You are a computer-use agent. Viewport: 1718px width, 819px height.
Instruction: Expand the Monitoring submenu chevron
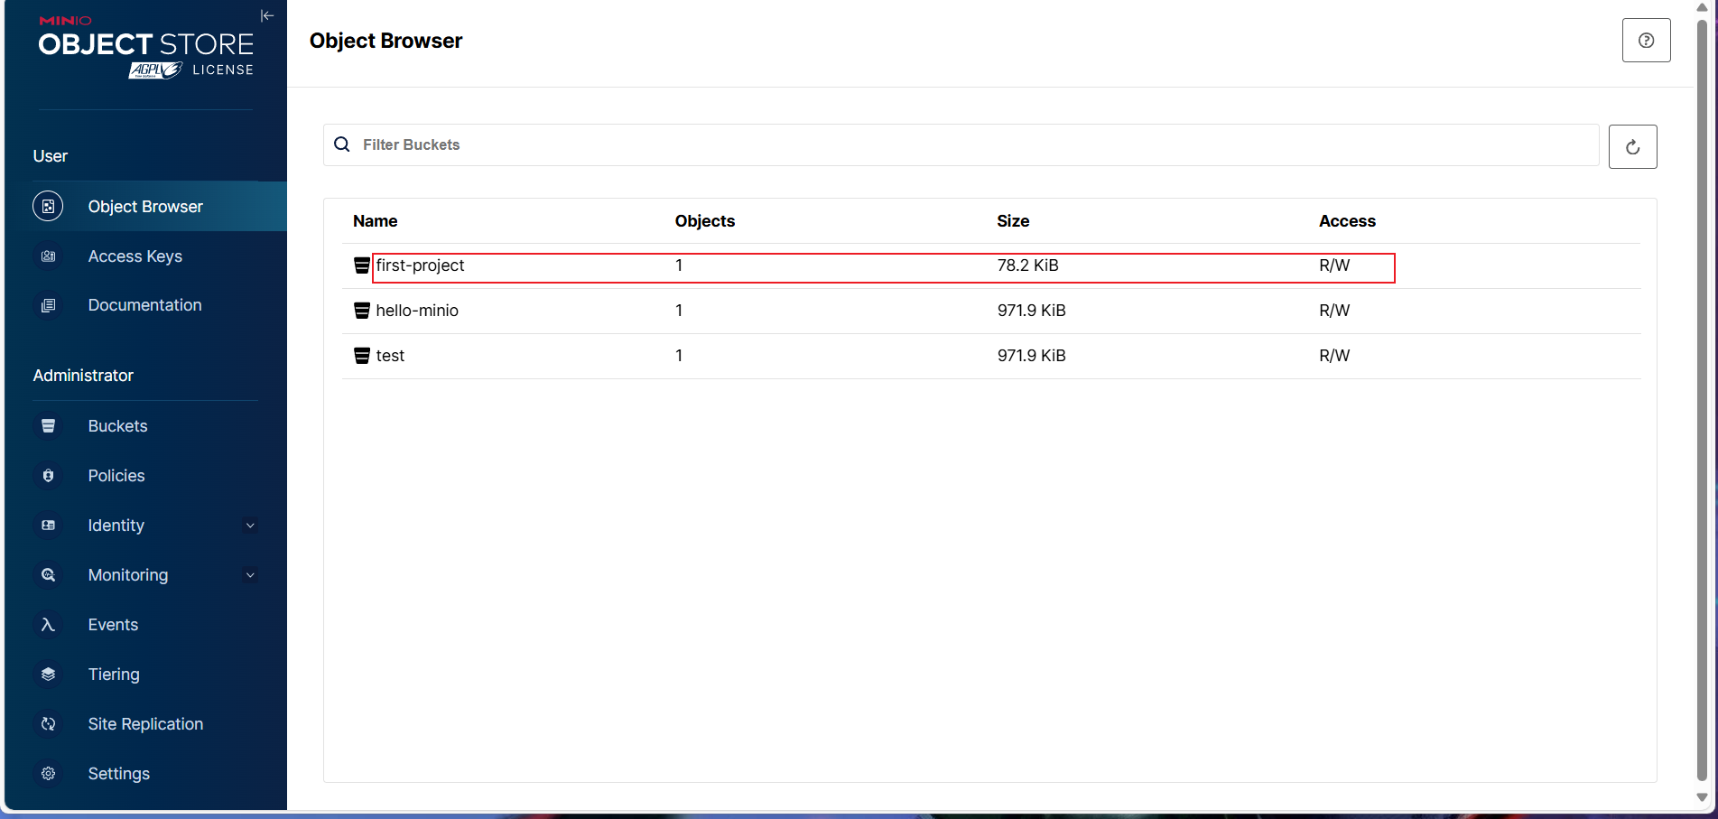(251, 575)
